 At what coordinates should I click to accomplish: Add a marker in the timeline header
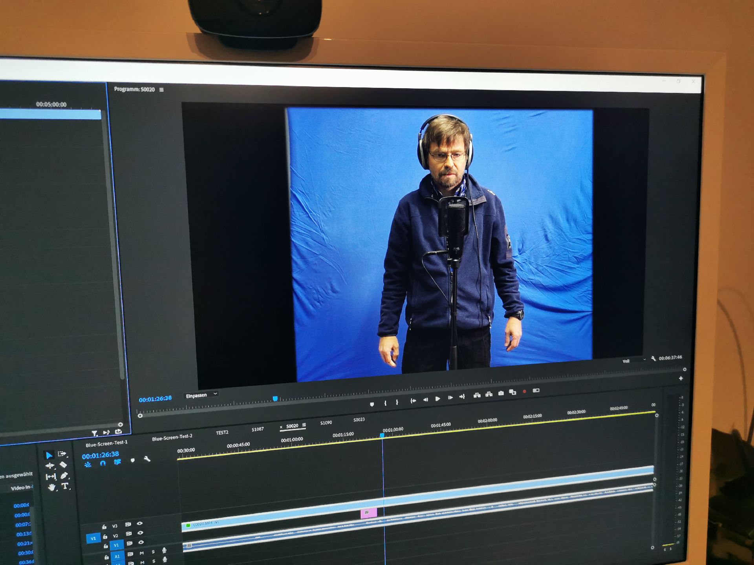click(132, 460)
